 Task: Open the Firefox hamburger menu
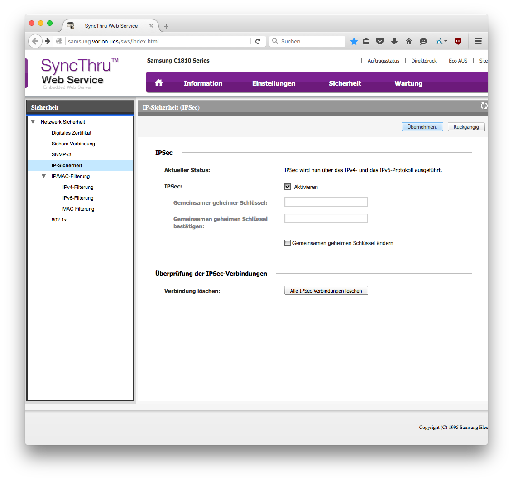pyautogui.click(x=478, y=41)
